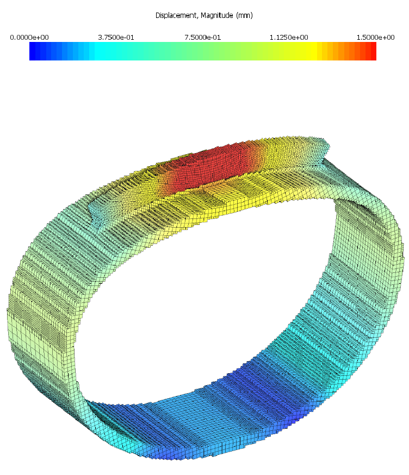
Task: Click the 7.5000e-01 legend value
Action: coord(203,37)
